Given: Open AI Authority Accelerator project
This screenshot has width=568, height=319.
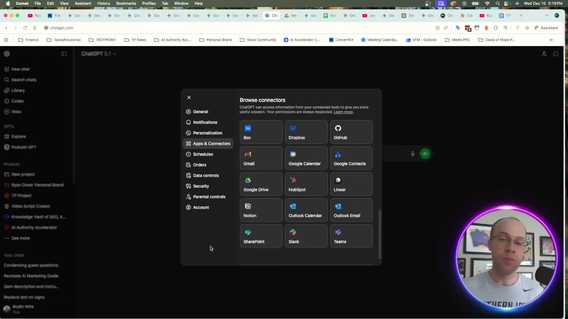Looking at the screenshot, I should 31,228.
